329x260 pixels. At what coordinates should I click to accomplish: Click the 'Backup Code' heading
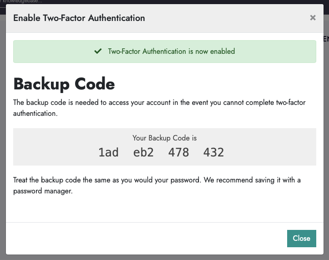tap(64, 84)
